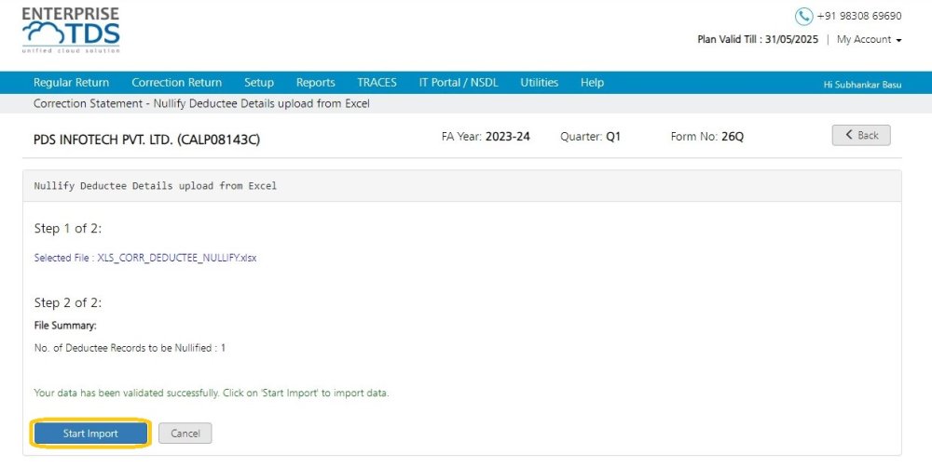Open the Utilities menu
Screen dimensions: 932x467
point(539,83)
